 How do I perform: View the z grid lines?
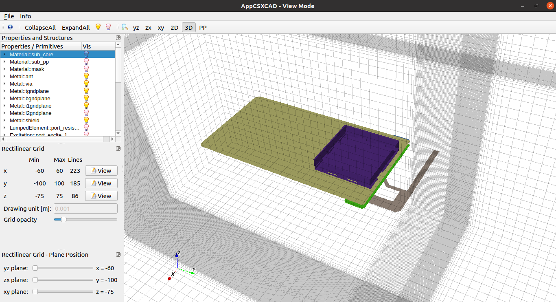coord(101,196)
